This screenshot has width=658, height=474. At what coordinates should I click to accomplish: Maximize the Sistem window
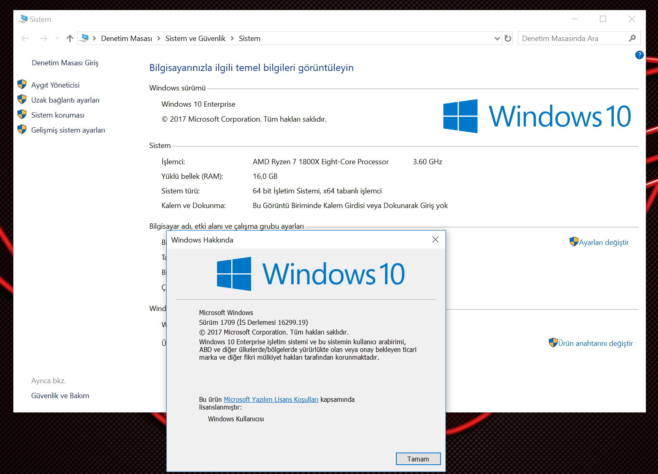[603, 19]
